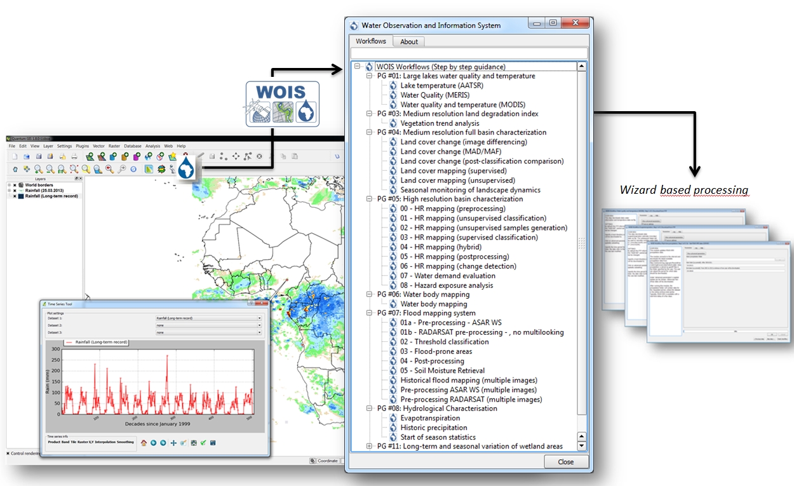Click the forward arrow under the plot
The width and height of the screenshot is (794, 486).
[x=163, y=443]
